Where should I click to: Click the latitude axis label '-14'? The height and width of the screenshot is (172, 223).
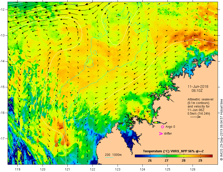point(3,61)
